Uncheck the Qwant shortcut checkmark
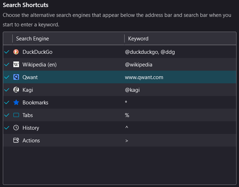239x187 pixels. 7,77
